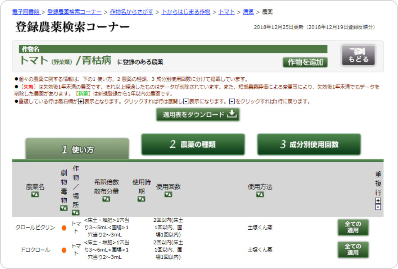This screenshot has width=398, height=269.
Task: Click the green ［新薬］ label in notes
Action: point(83,94)
